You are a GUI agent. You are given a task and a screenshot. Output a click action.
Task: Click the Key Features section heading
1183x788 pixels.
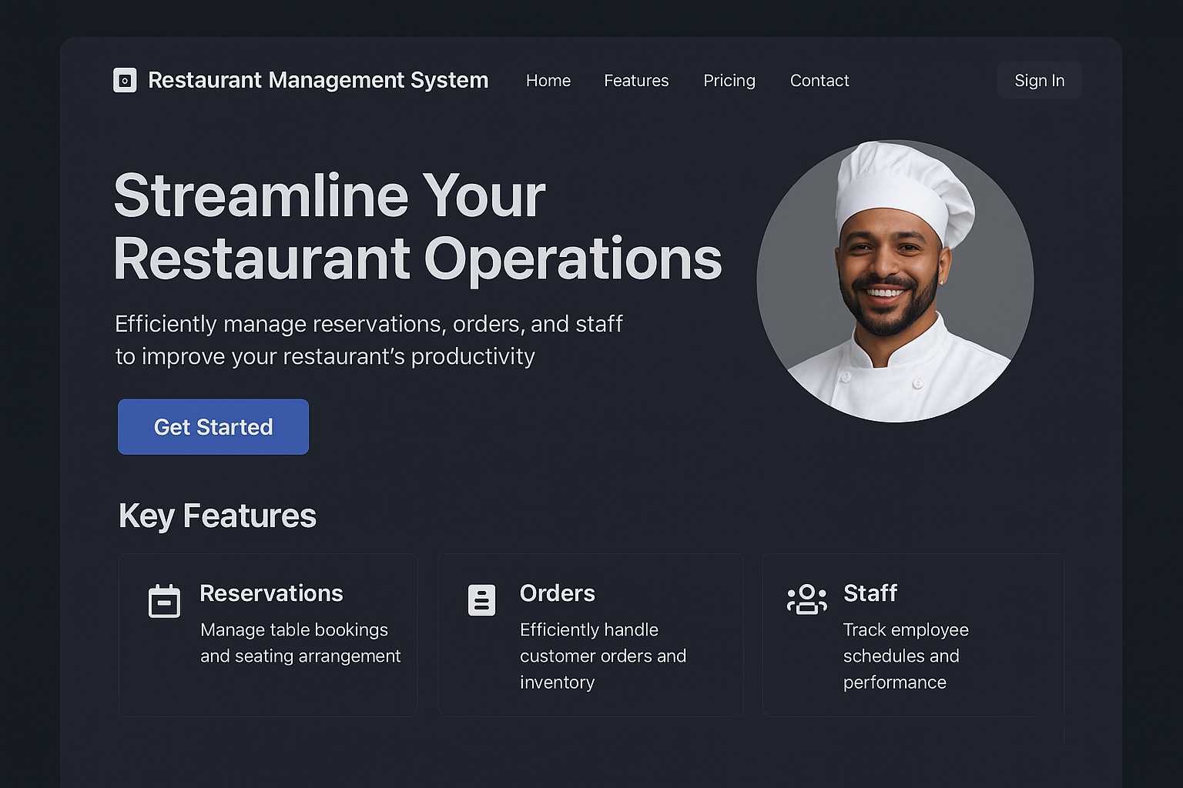[217, 516]
